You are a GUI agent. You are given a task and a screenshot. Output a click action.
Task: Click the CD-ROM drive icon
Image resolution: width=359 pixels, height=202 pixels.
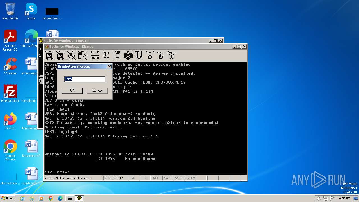tap(71, 55)
